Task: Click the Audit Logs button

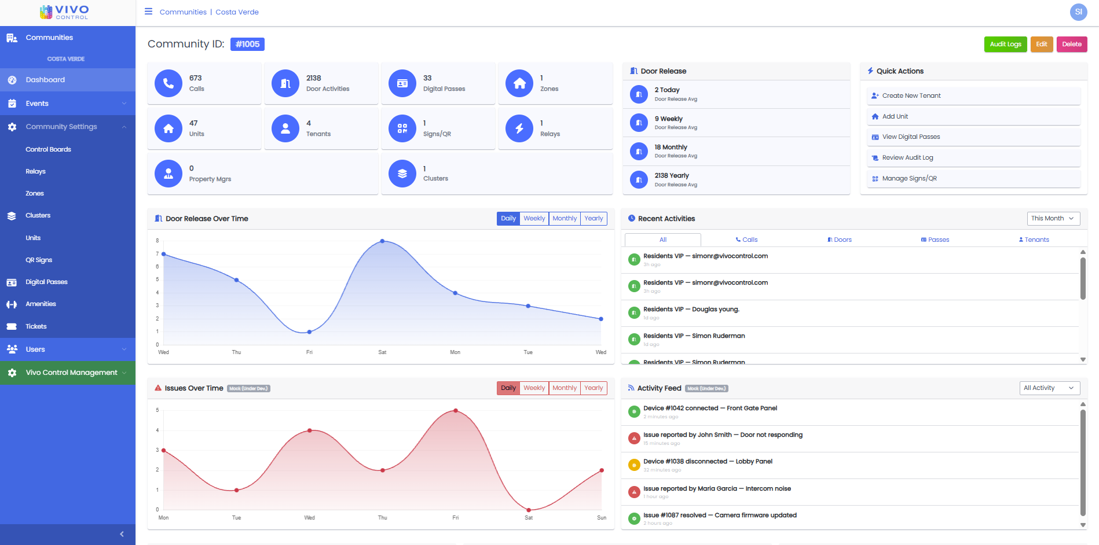Action: [x=1005, y=44]
